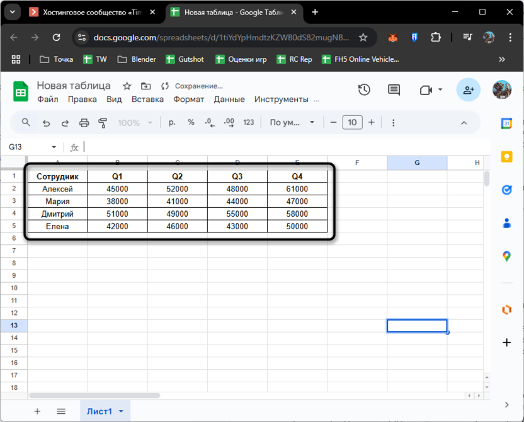Collapse the toolbar with chevron up
Screen dimensions: 524x422
pyautogui.click(x=464, y=123)
